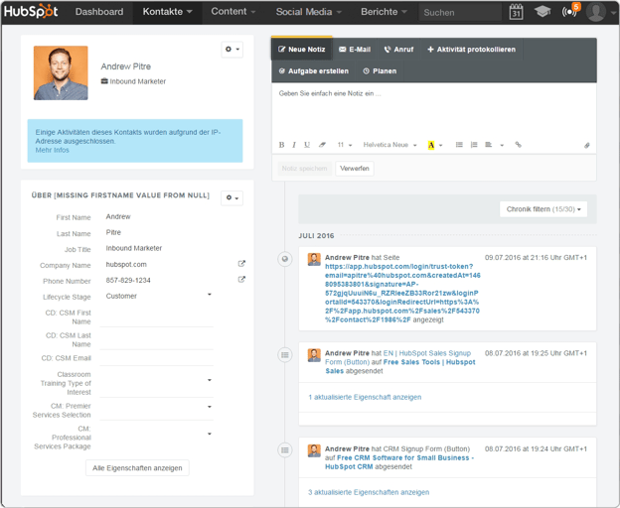
Task: Click the HubSpot logo
Action: [31, 12]
